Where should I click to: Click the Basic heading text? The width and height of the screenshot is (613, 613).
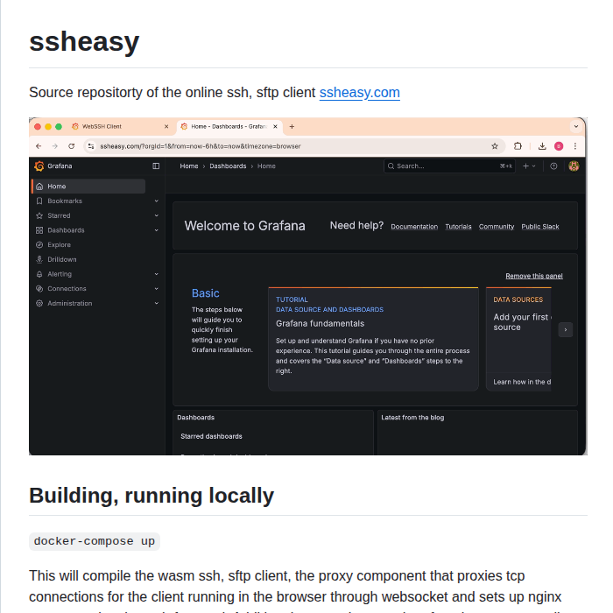[x=205, y=293]
